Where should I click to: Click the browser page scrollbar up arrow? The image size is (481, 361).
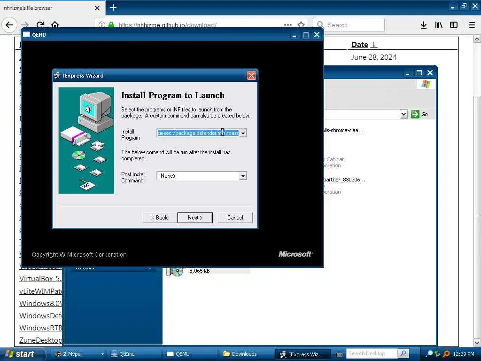click(477, 39)
